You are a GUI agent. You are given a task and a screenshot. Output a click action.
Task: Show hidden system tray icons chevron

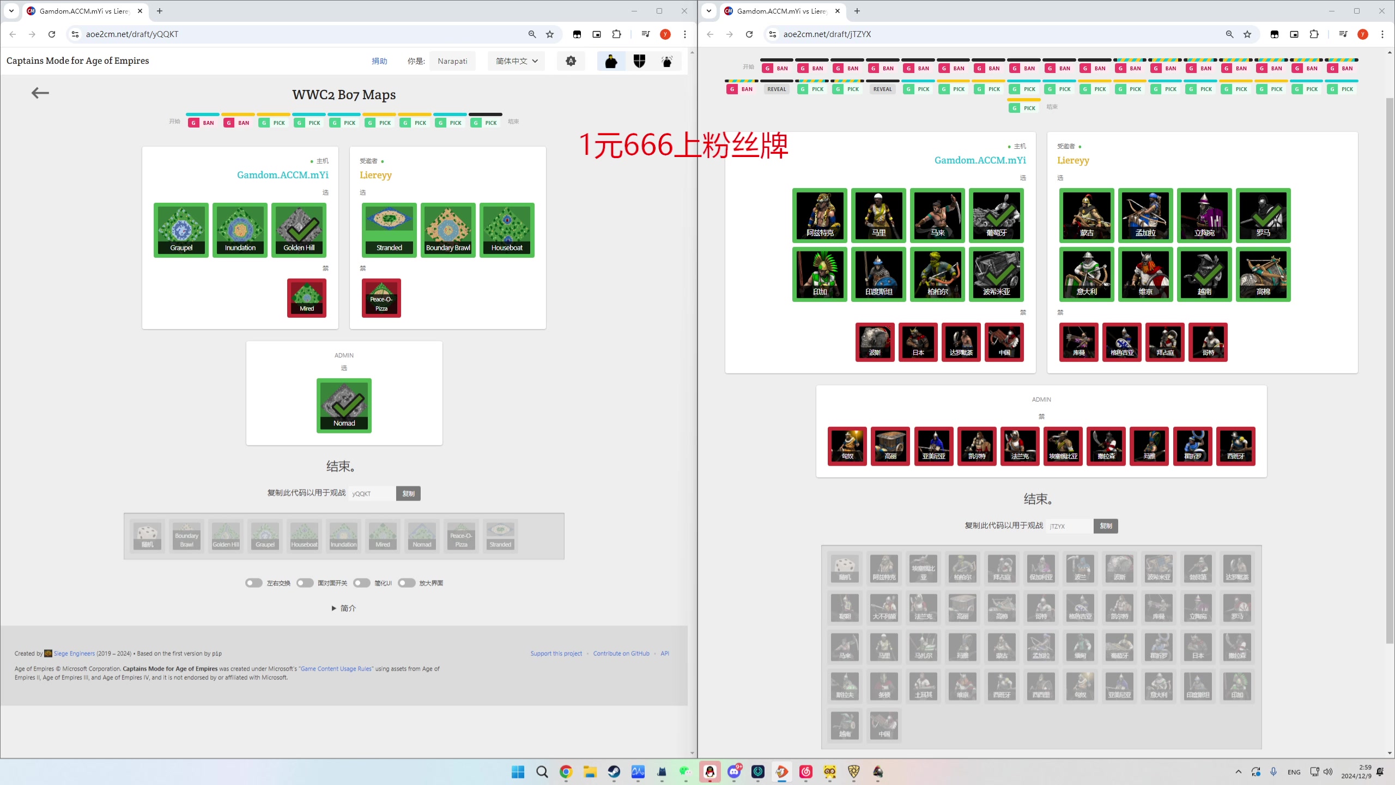(1238, 771)
